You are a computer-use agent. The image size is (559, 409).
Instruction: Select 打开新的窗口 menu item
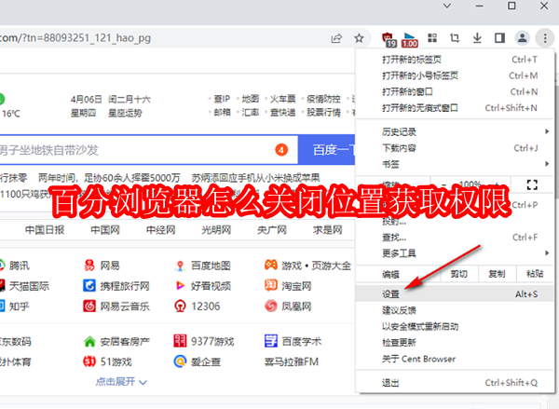[x=455, y=91]
